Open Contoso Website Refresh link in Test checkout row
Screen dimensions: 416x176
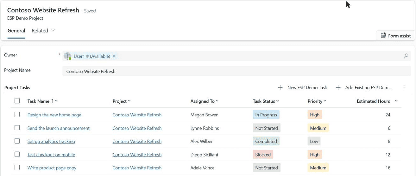(137, 155)
